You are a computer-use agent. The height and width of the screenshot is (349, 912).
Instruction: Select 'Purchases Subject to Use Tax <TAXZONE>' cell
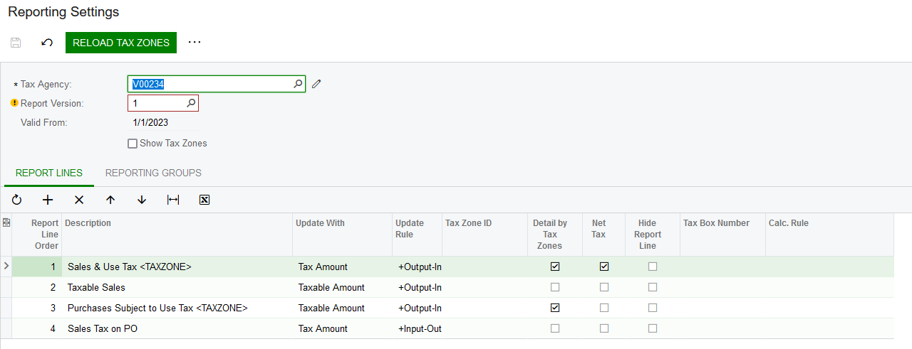point(177,308)
